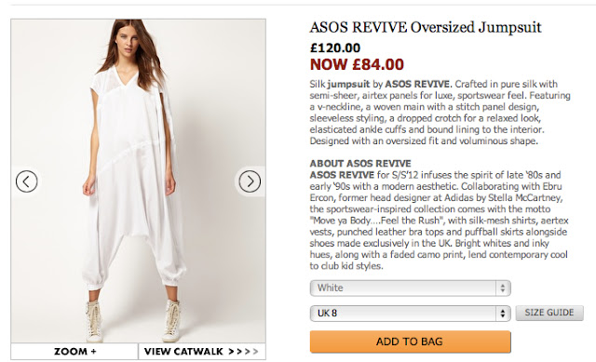
Task: Open the SIZE GUIDE
Action: [x=549, y=313]
